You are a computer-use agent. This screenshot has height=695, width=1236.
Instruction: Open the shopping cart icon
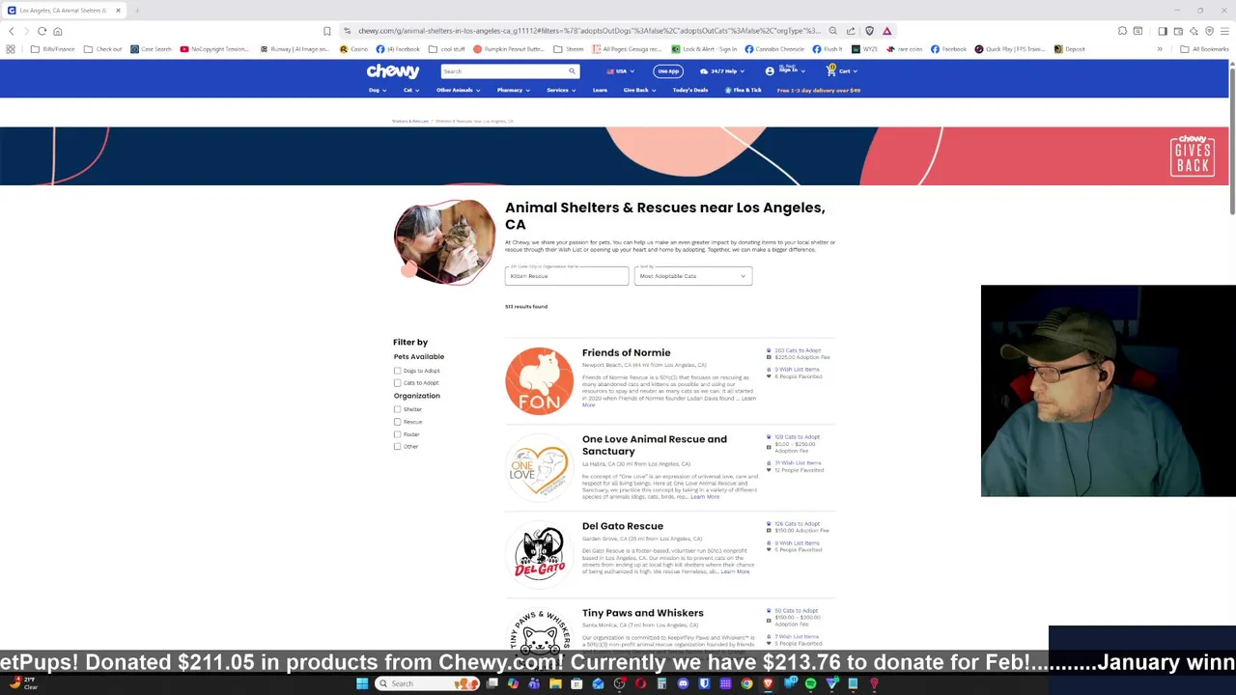tap(830, 70)
